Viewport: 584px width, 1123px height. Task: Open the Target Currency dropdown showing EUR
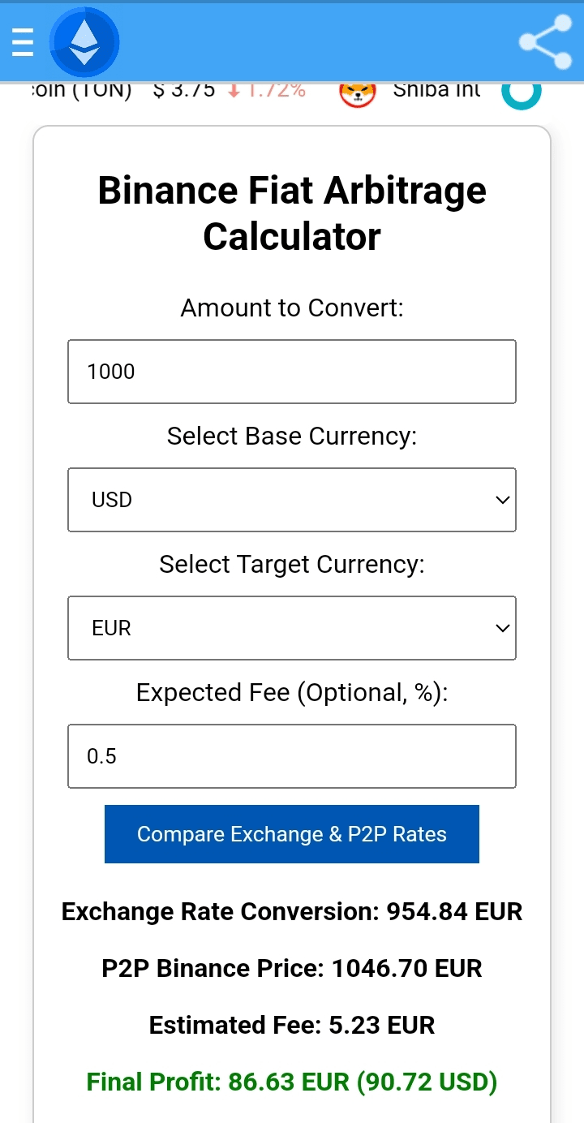[292, 628]
